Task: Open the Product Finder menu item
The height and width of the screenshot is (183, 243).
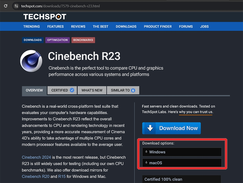Action: click(x=157, y=26)
